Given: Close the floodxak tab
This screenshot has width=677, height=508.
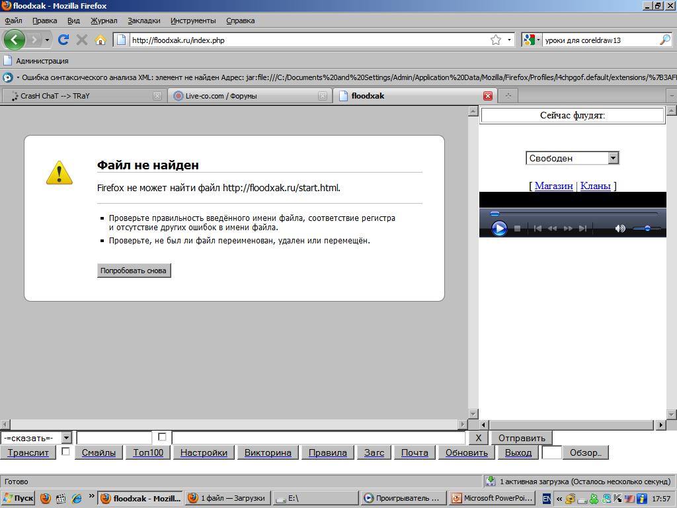Looking at the screenshot, I should click(x=488, y=96).
